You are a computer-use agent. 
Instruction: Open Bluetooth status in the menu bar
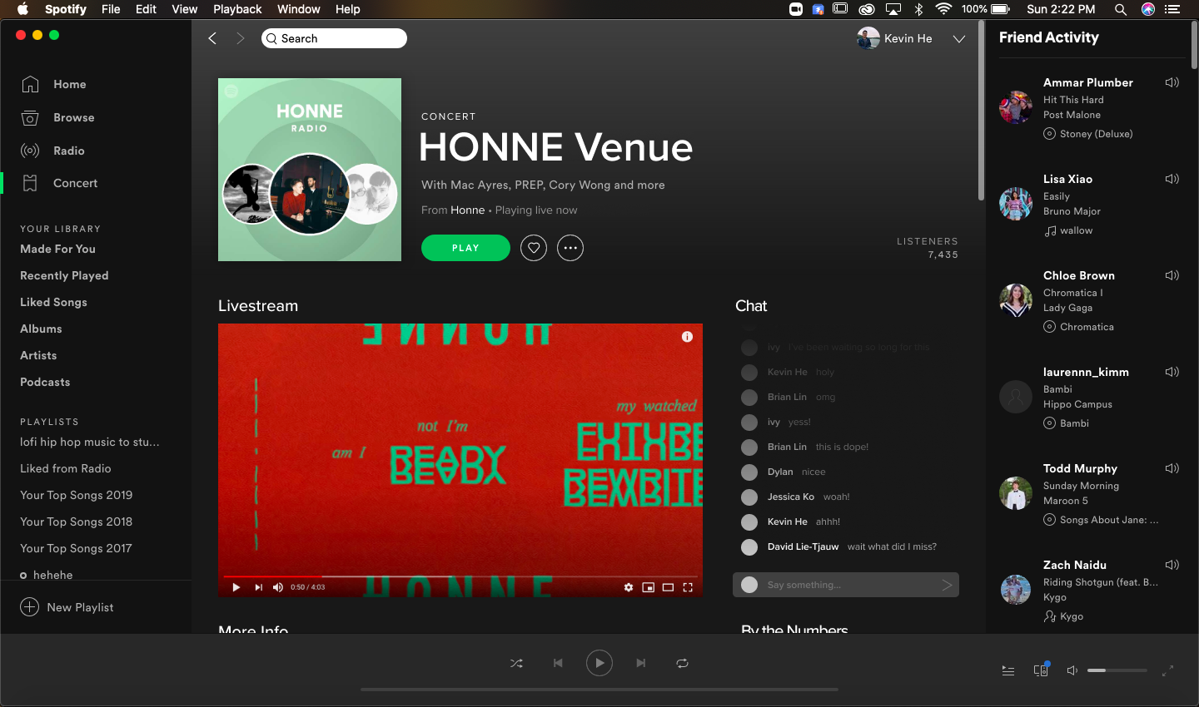click(x=919, y=9)
